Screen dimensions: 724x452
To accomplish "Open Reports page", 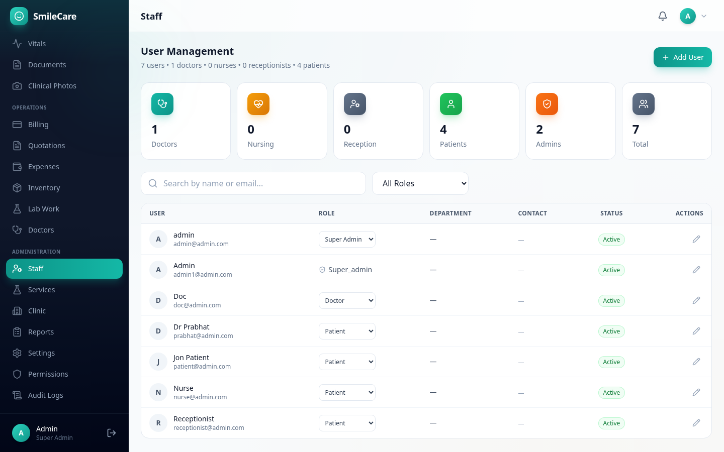I will (64, 332).
